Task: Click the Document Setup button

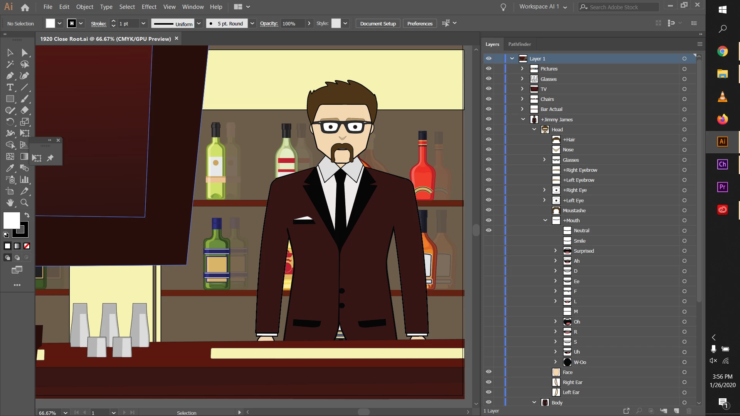Action: click(378, 23)
